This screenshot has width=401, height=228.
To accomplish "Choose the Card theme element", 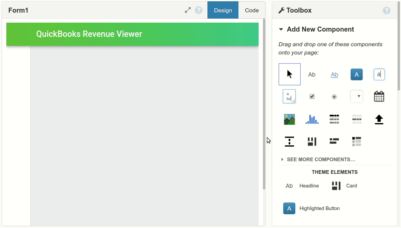I will [344, 186].
